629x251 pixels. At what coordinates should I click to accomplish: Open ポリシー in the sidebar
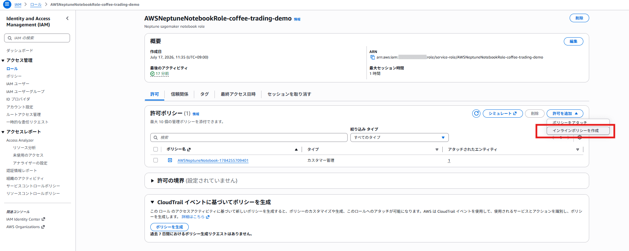click(14, 76)
